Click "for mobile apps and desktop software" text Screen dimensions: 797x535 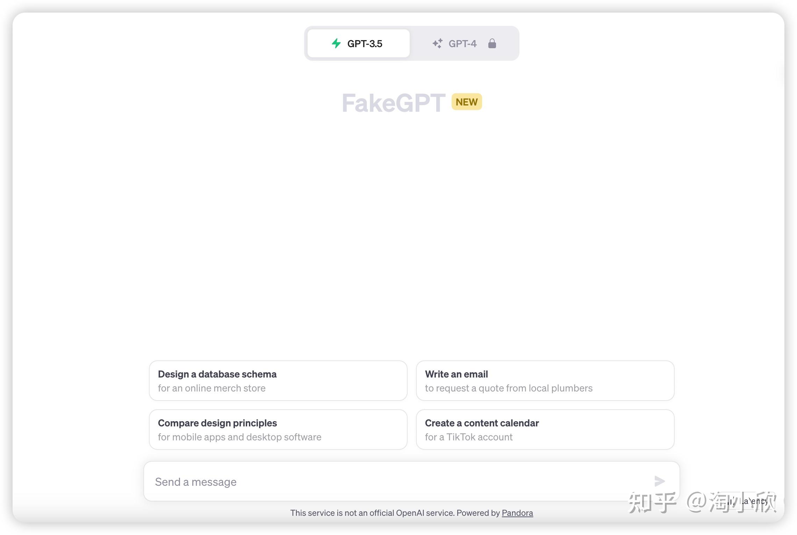(x=239, y=437)
